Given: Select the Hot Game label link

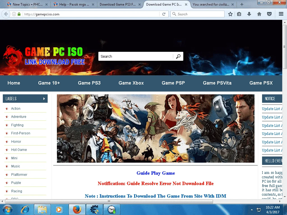Looking at the screenshot, I should tap(19, 150).
